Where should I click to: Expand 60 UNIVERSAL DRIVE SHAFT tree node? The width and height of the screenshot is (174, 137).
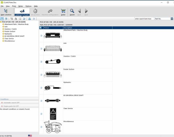(x=3, y=36)
